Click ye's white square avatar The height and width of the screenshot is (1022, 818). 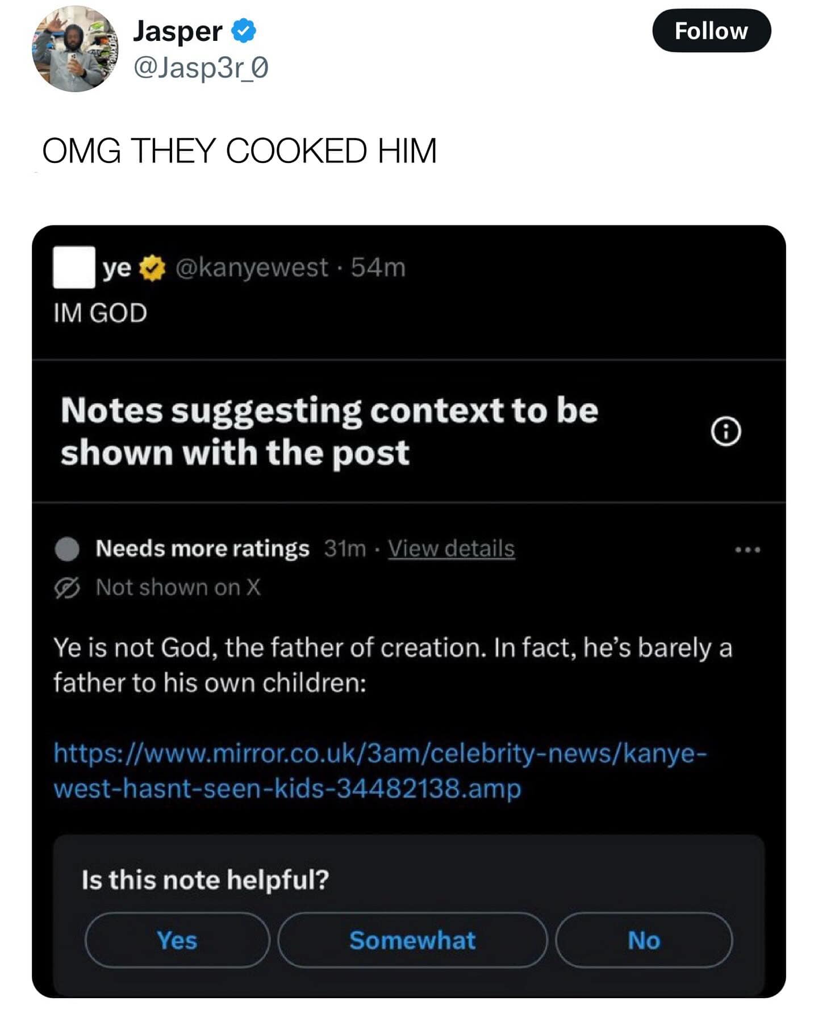(x=74, y=267)
